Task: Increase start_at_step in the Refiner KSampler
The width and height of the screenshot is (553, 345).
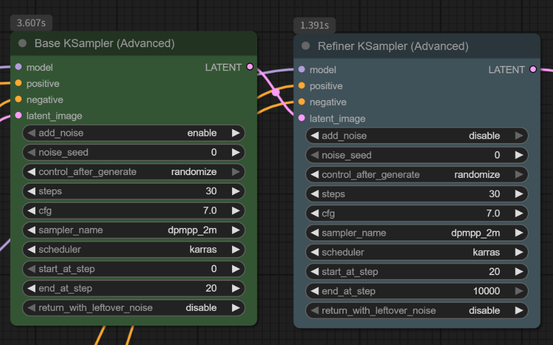Action: click(519, 272)
